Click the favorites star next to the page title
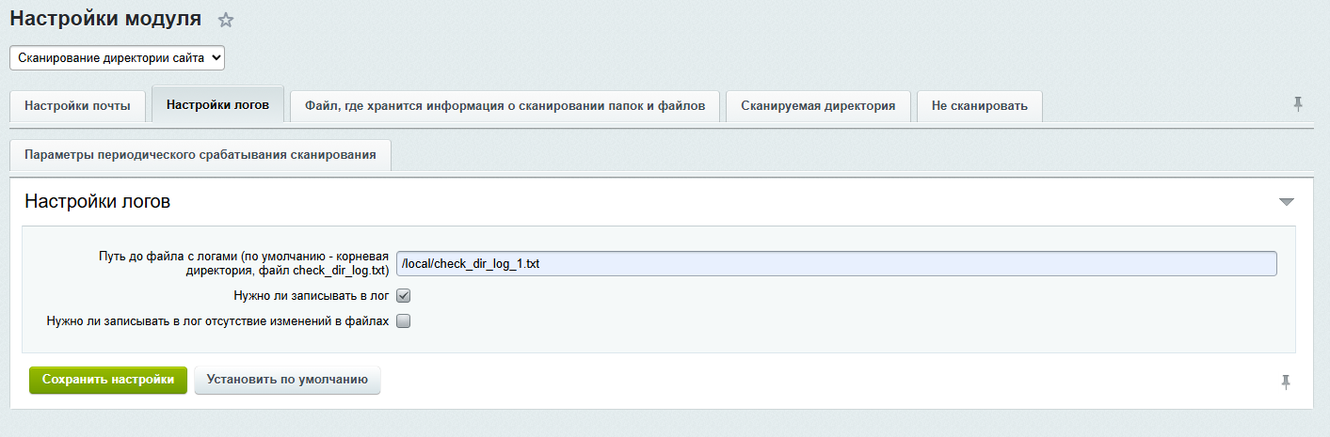This screenshot has width=1330, height=437. point(226,20)
